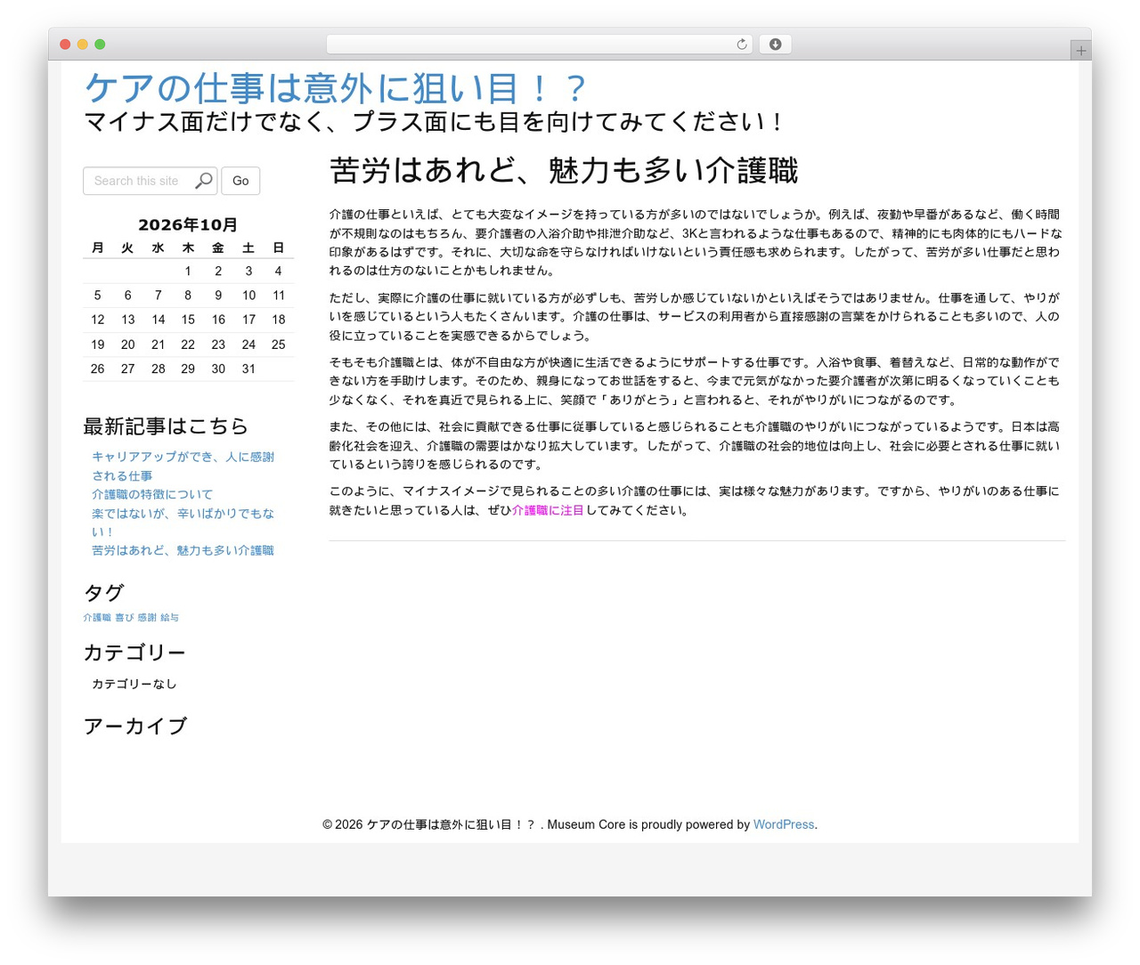The image size is (1140, 965).
Task: Minimize the window with yellow button
Action: click(x=83, y=45)
